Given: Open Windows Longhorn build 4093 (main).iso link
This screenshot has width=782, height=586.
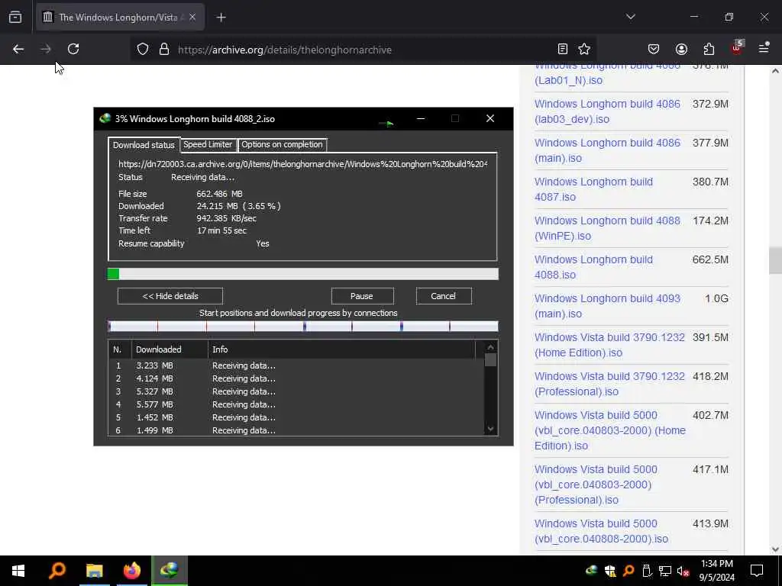Looking at the screenshot, I should click(x=607, y=306).
